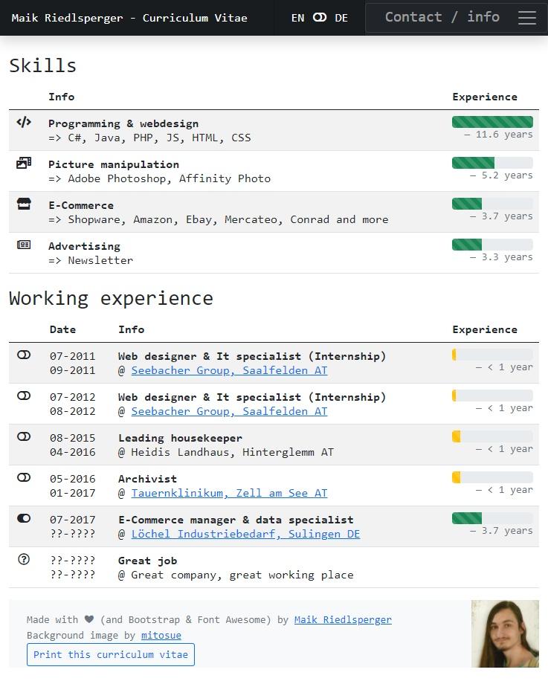The width and height of the screenshot is (548, 684).
Task: Click the newspaper icon beside Advertising
Action: pyautogui.click(x=24, y=245)
